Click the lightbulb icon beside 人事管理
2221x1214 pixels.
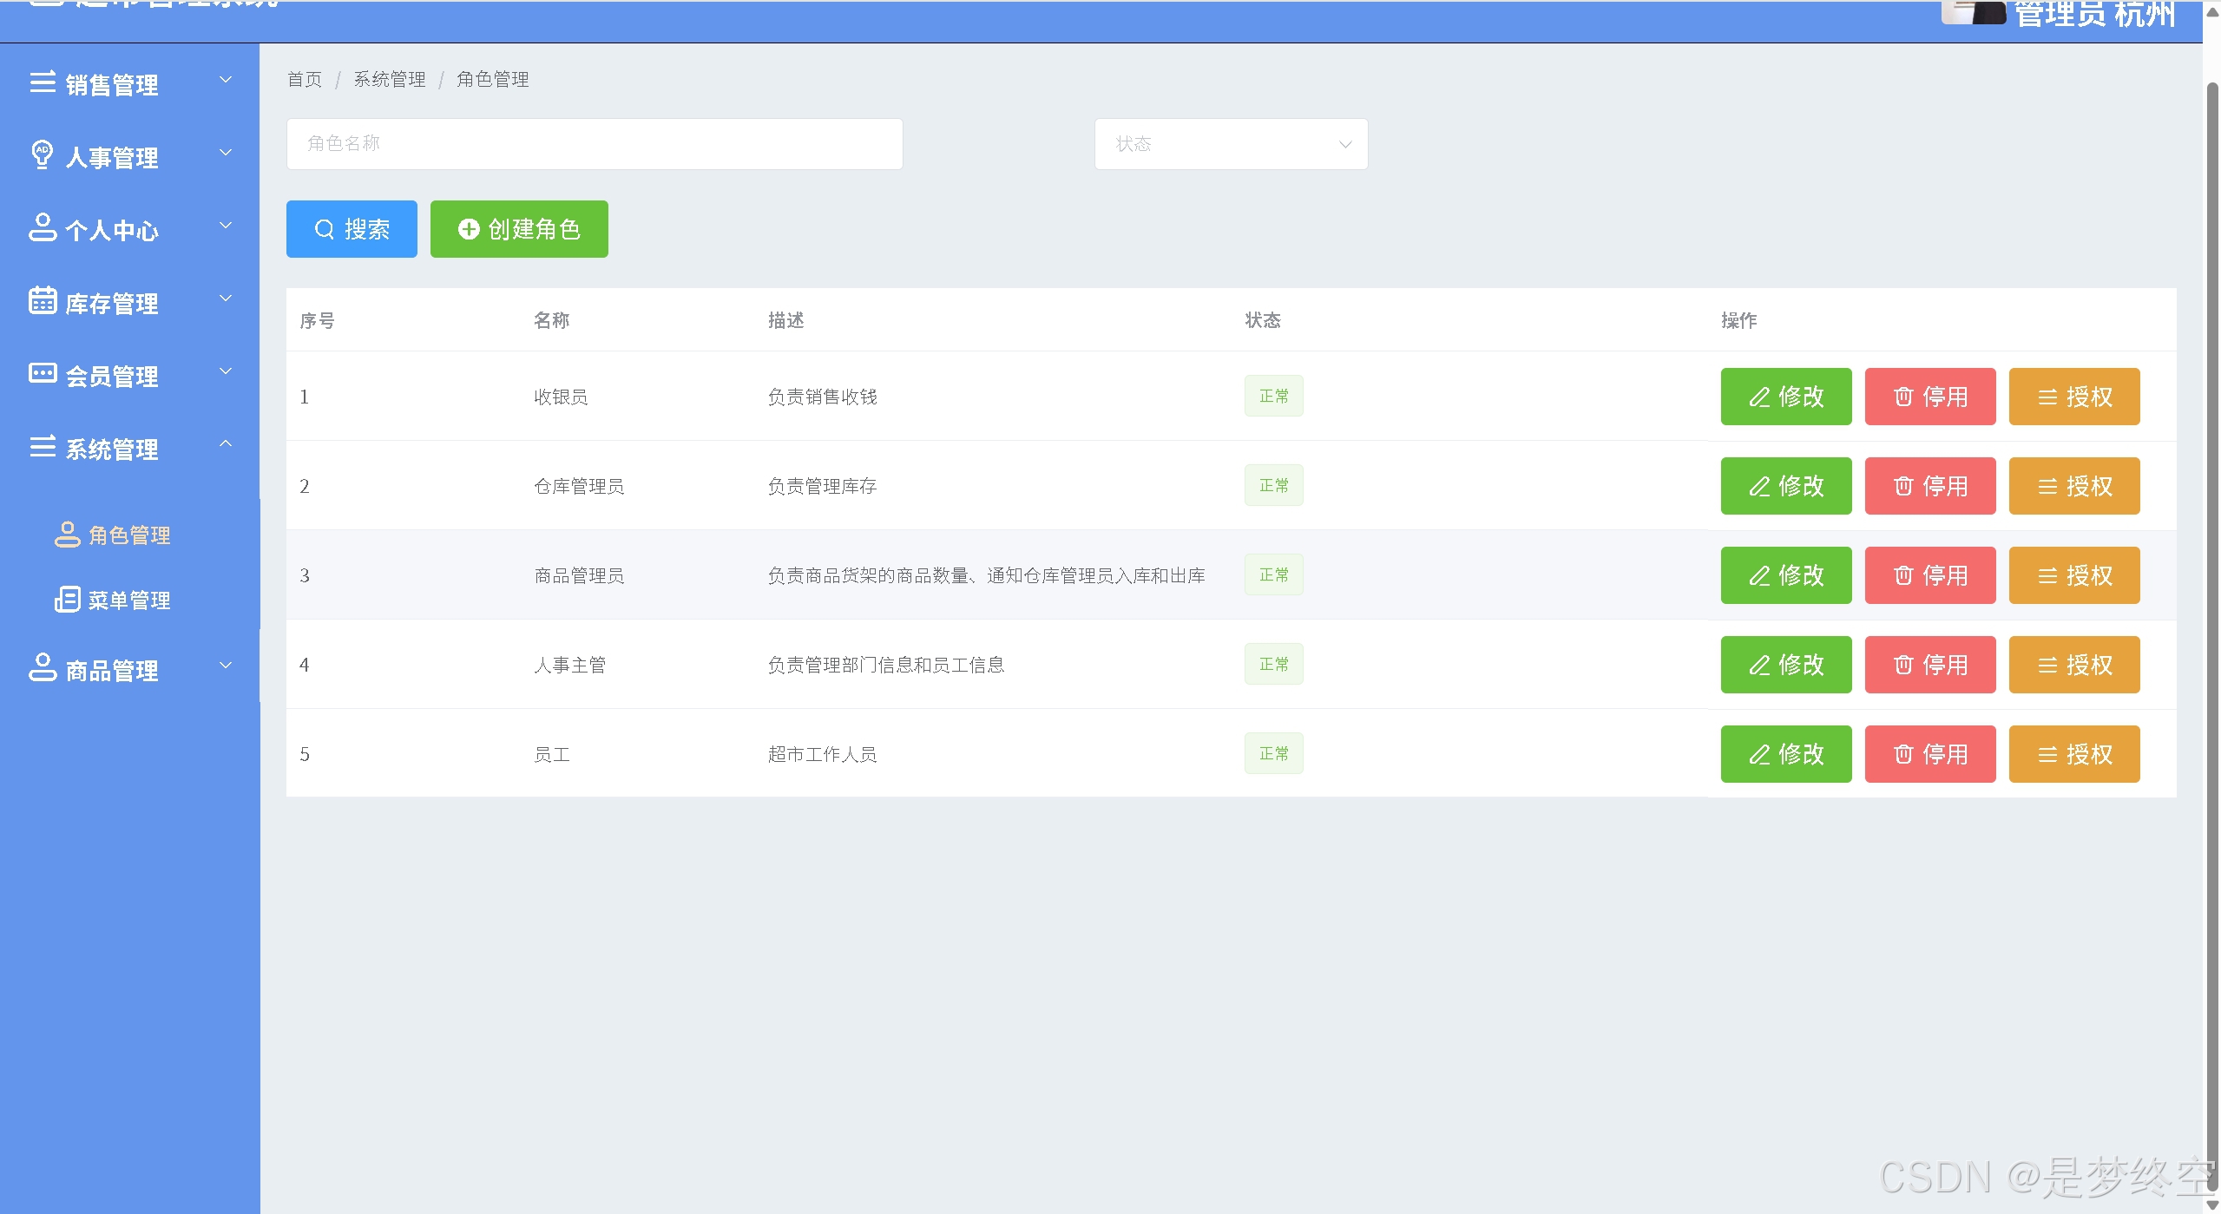[x=42, y=154]
